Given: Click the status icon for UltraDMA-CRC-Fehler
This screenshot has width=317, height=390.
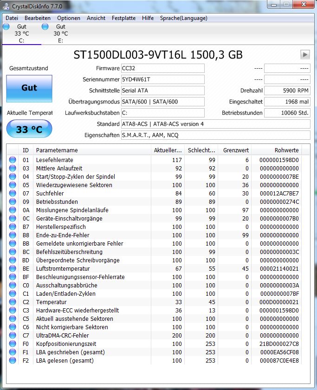Looking at the screenshot, I should click(x=12, y=336).
